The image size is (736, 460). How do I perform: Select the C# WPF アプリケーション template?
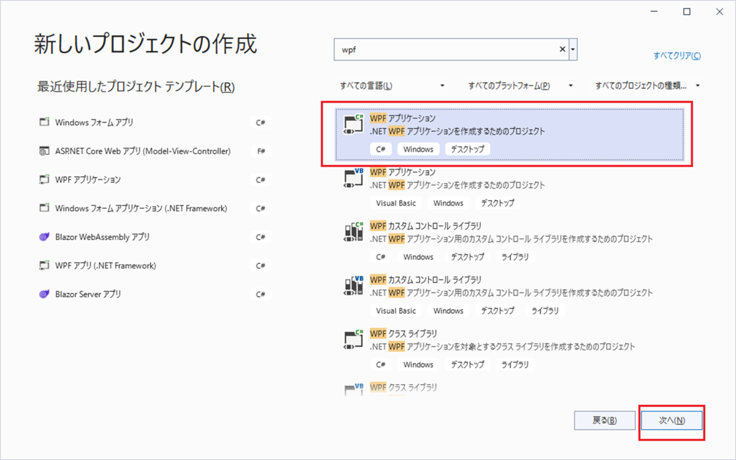(x=509, y=134)
